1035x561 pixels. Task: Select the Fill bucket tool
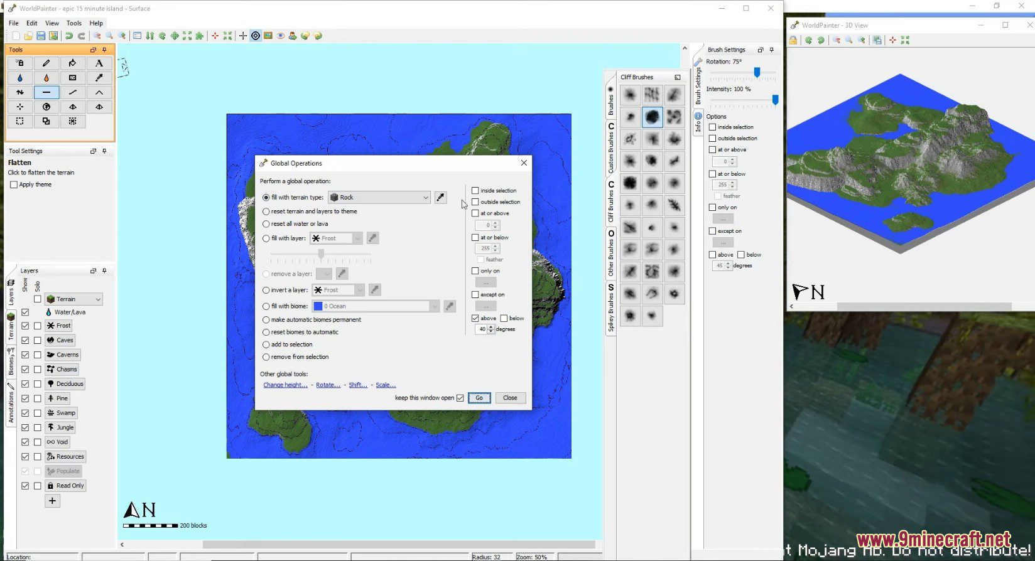[73, 63]
